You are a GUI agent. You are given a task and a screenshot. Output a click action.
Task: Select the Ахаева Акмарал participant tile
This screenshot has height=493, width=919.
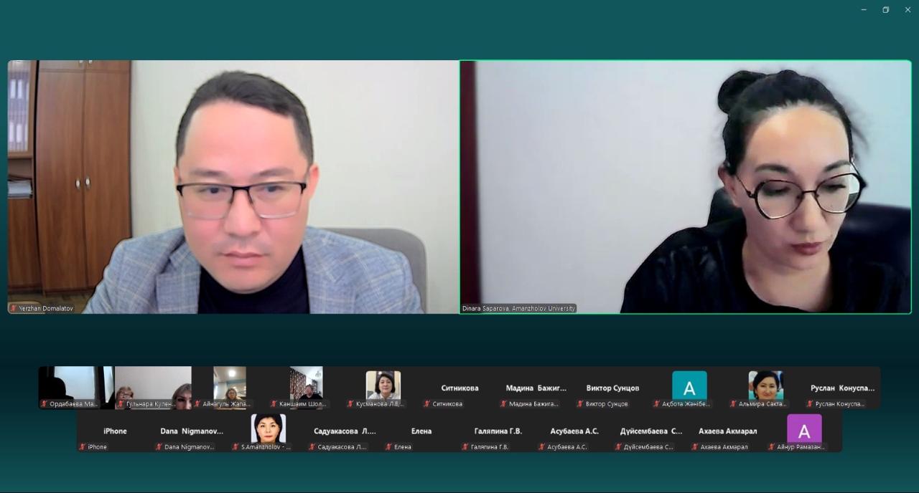[x=727, y=431]
